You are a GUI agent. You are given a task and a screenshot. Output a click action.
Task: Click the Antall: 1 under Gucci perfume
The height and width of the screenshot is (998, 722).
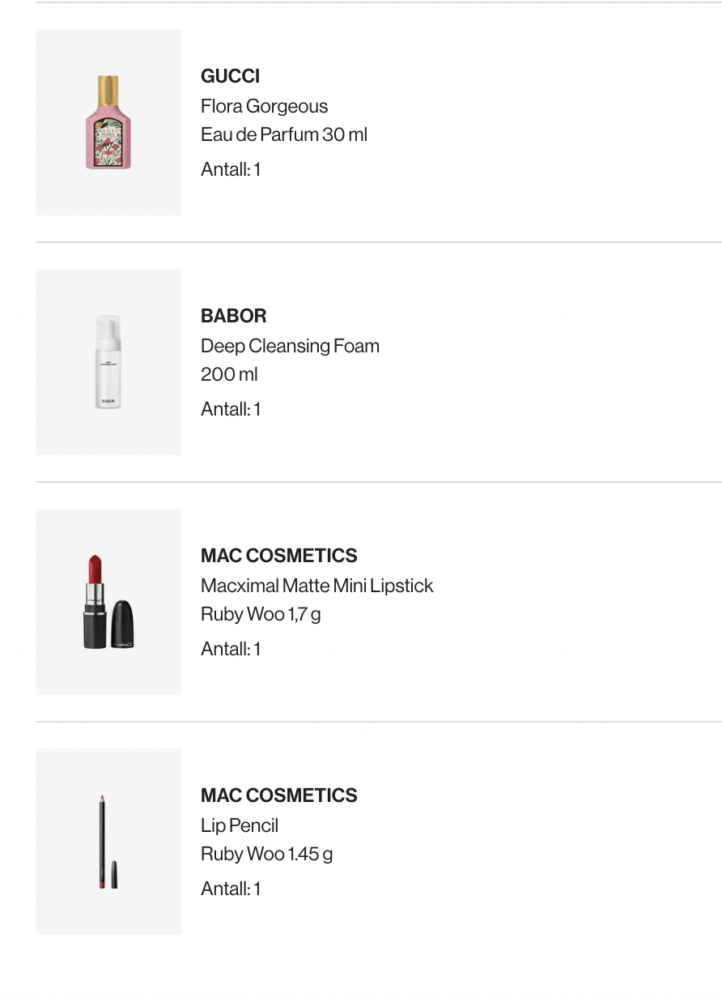click(x=231, y=169)
